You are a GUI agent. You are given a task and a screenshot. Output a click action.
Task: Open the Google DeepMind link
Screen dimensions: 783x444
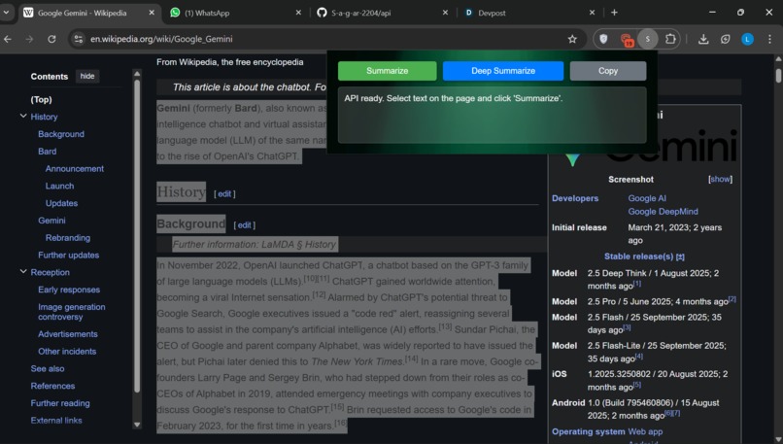pyautogui.click(x=663, y=211)
